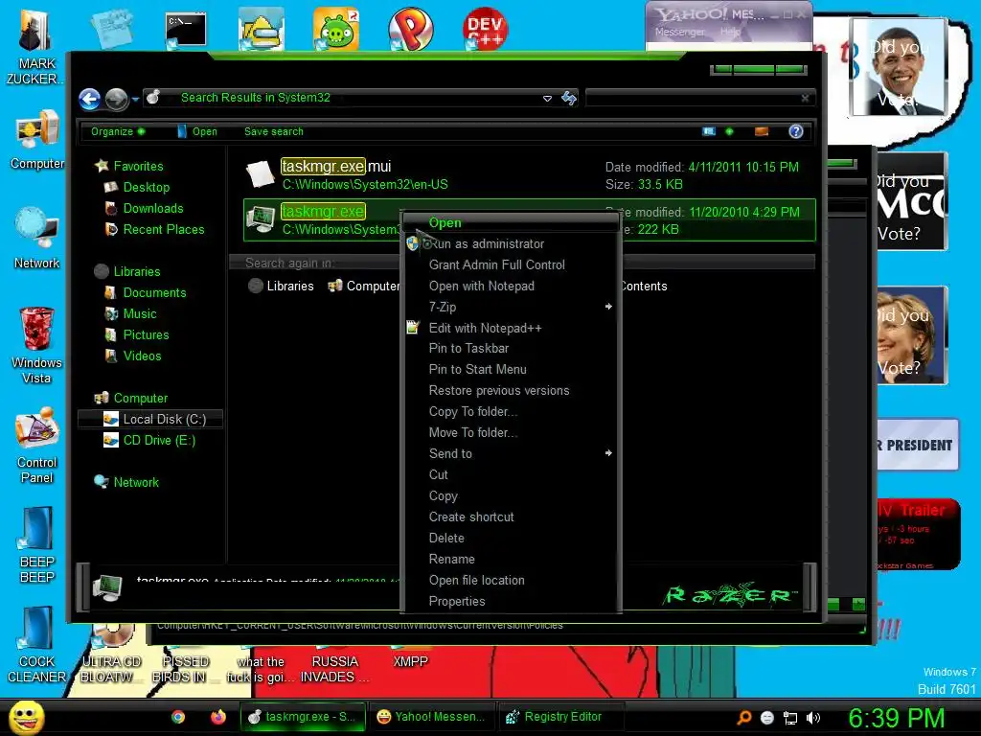This screenshot has height=736, width=981.
Task: Search again in Computer
Action: [x=363, y=286]
